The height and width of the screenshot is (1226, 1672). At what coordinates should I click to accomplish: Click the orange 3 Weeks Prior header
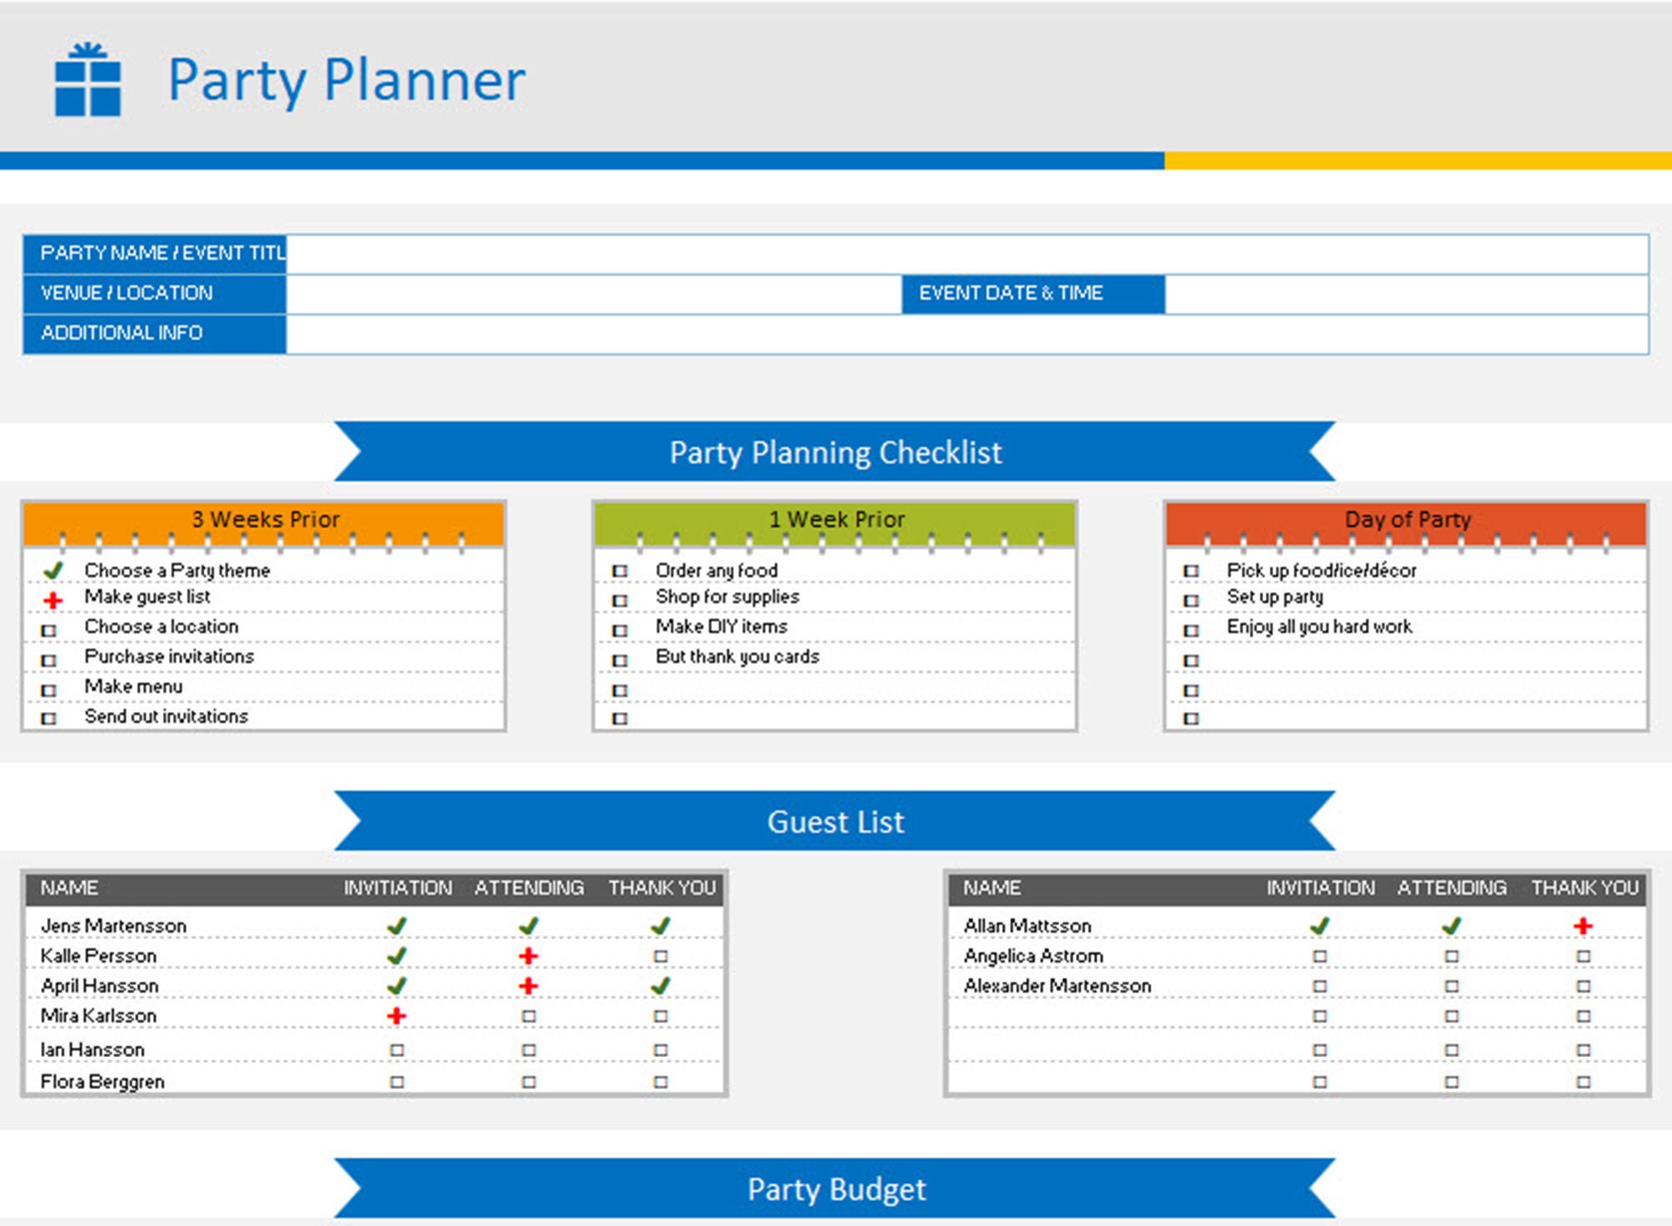click(265, 518)
